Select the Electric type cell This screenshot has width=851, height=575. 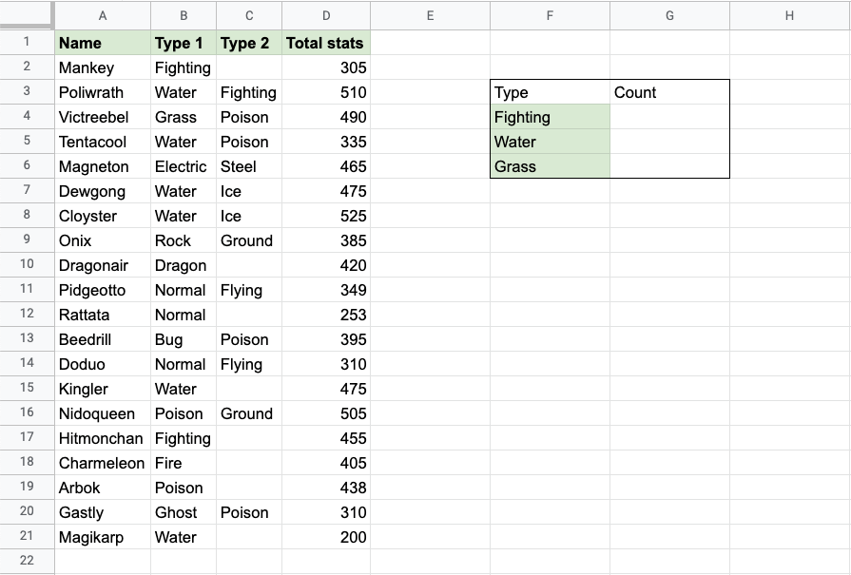pyautogui.click(x=183, y=166)
